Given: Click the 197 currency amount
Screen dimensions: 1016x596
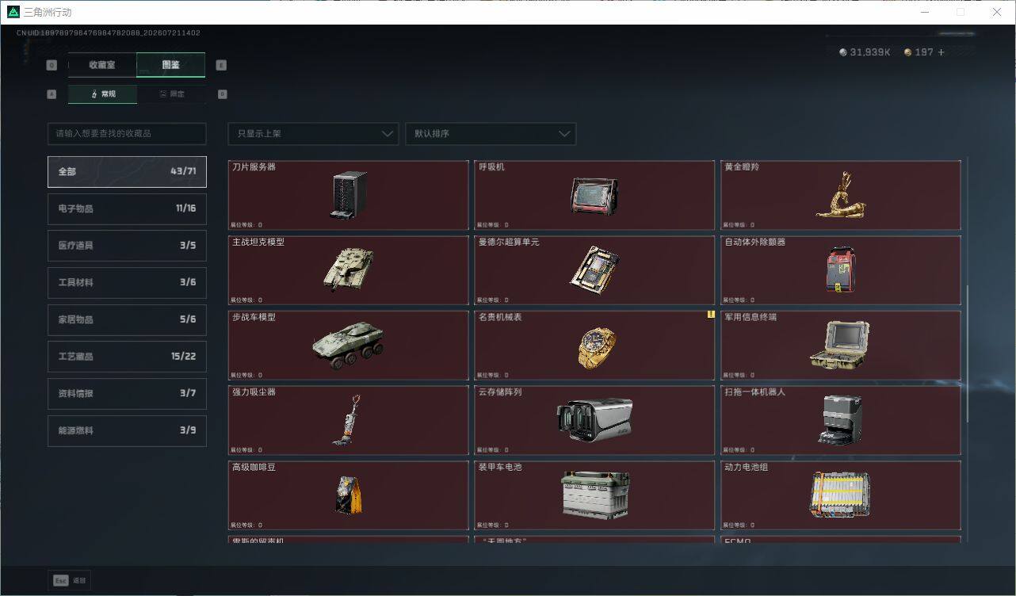Looking at the screenshot, I should click(x=924, y=52).
